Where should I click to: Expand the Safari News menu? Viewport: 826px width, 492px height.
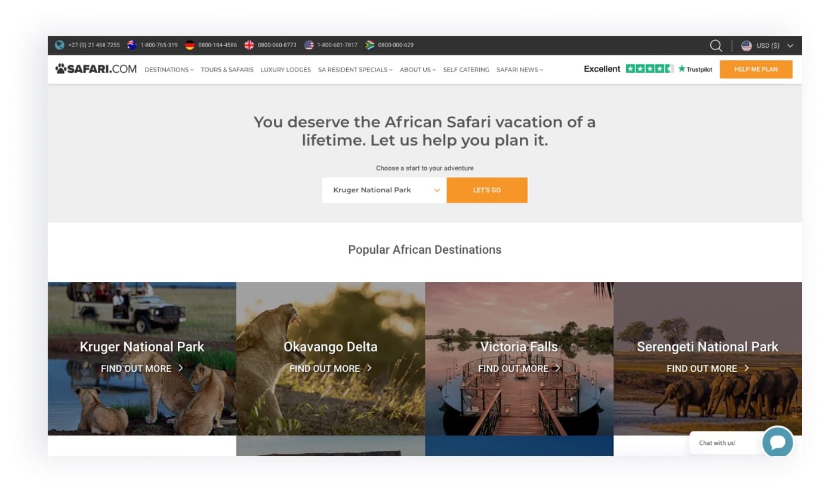click(519, 70)
